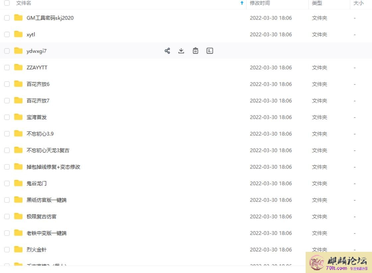Tick the checkbox for 掉包掉线修复+变态修改
Viewport: 372px width, 273px height.
[7, 167]
